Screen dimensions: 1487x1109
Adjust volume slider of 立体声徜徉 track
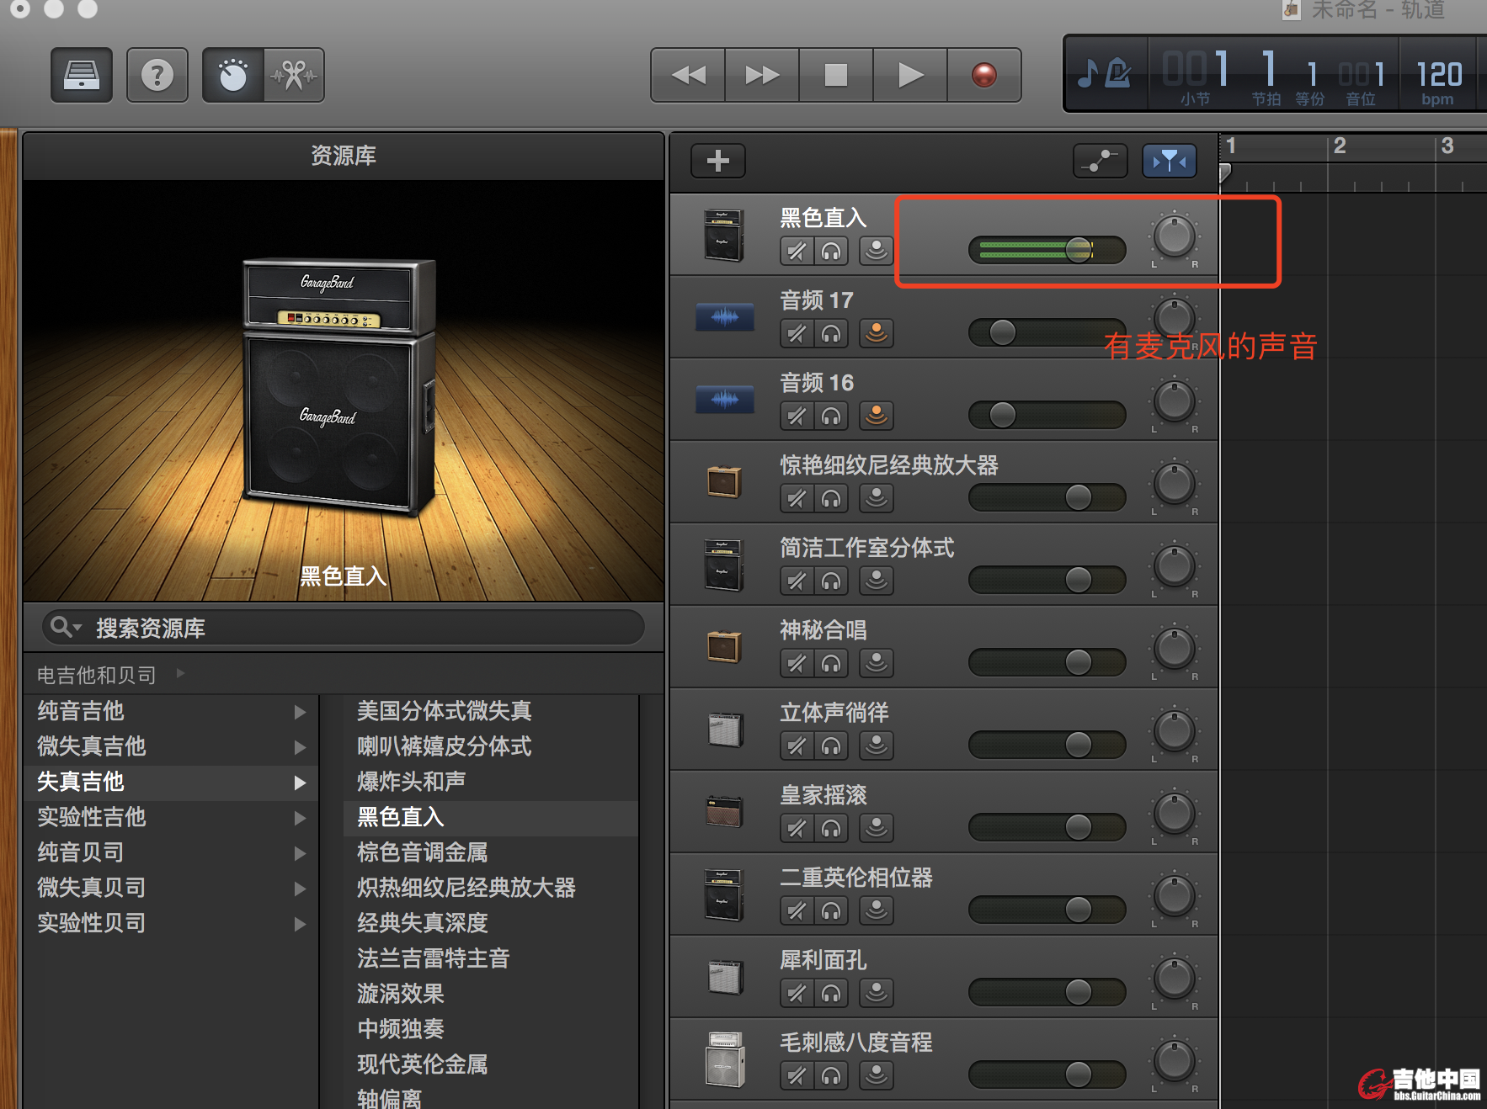(1079, 745)
